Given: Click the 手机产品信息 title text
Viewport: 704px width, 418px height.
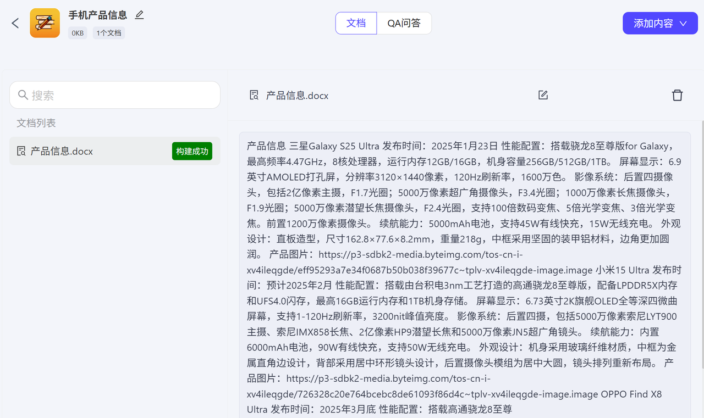Looking at the screenshot, I should click(98, 15).
